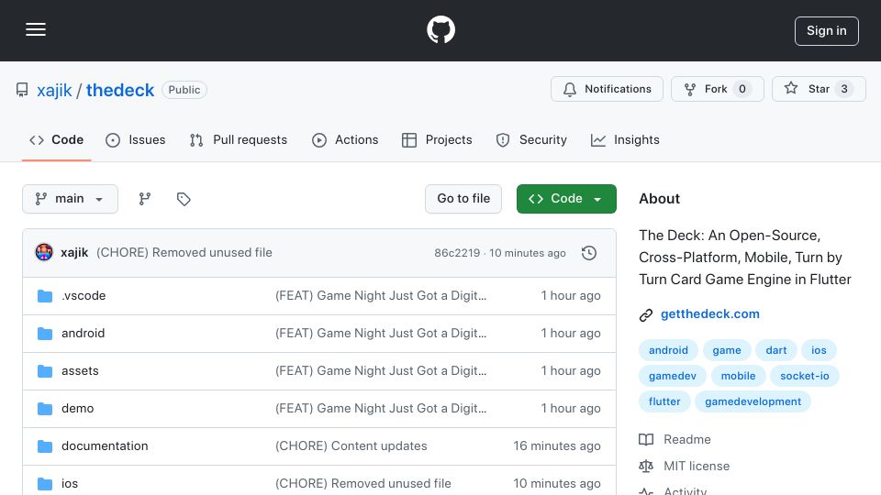Select the socket-io topic tag
The image size is (881, 495).
805,376
